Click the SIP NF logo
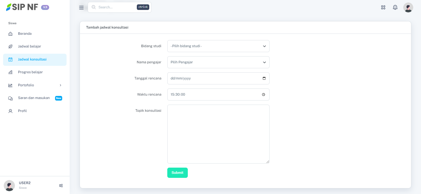 pyautogui.click(x=22, y=7)
